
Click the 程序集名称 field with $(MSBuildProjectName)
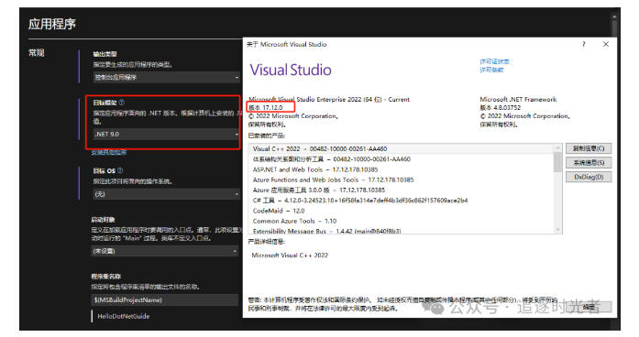coord(165,300)
